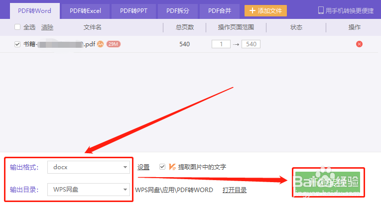The width and height of the screenshot is (381, 207).
Task: Open the PDF转PPT tab
Action: (x=133, y=11)
